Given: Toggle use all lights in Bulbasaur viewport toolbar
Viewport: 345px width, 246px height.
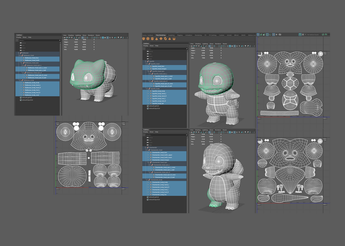Looking at the screenshot, I should pyautogui.click(x=112, y=38).
